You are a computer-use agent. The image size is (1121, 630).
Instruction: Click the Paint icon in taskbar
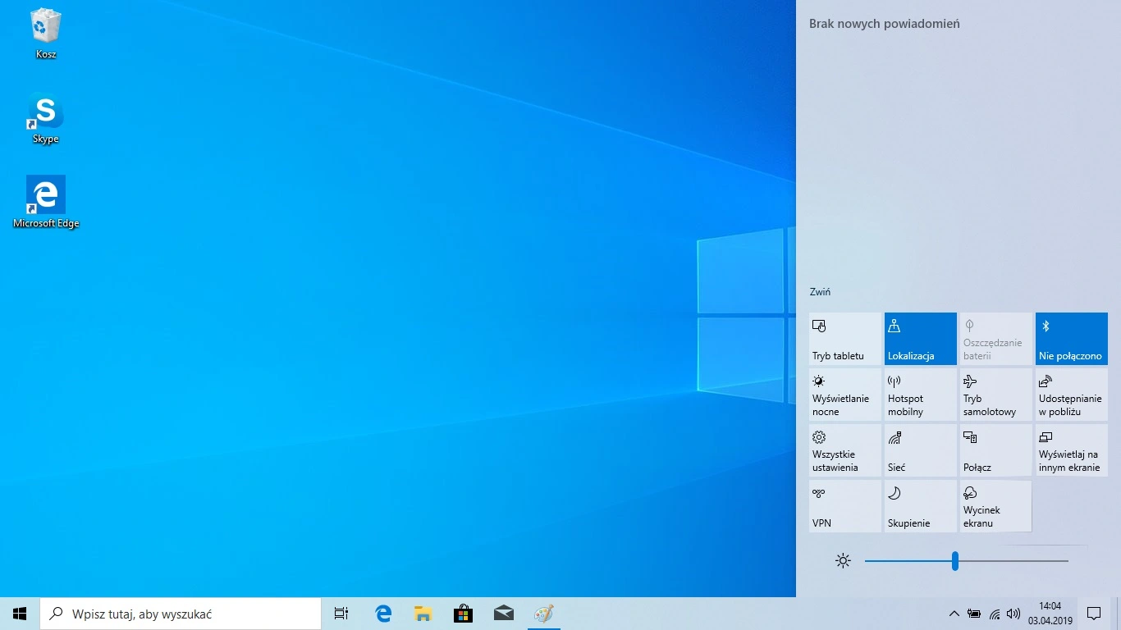pyautogui.click(x=543, y=614)
